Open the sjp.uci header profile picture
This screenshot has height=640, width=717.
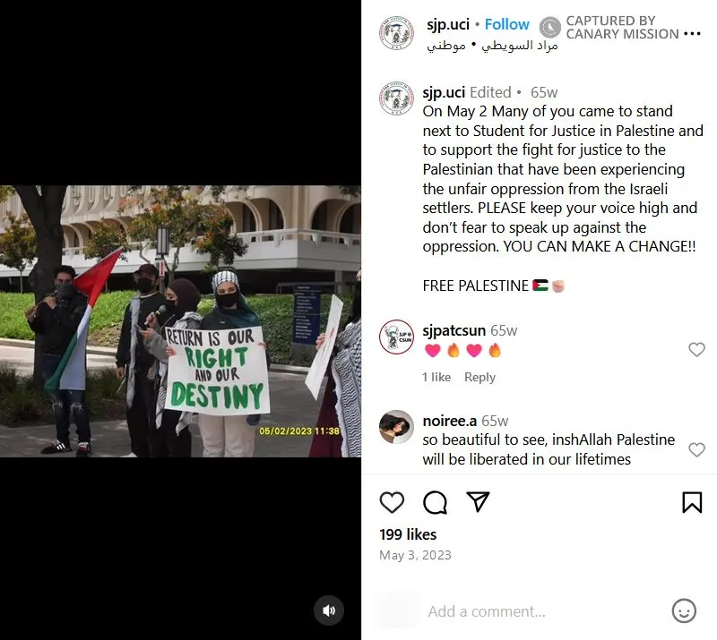(x=396, y=32)
